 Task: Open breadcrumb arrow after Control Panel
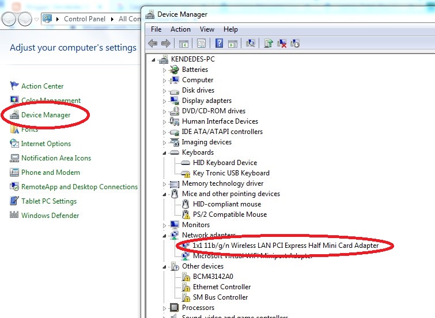point(112,19)
